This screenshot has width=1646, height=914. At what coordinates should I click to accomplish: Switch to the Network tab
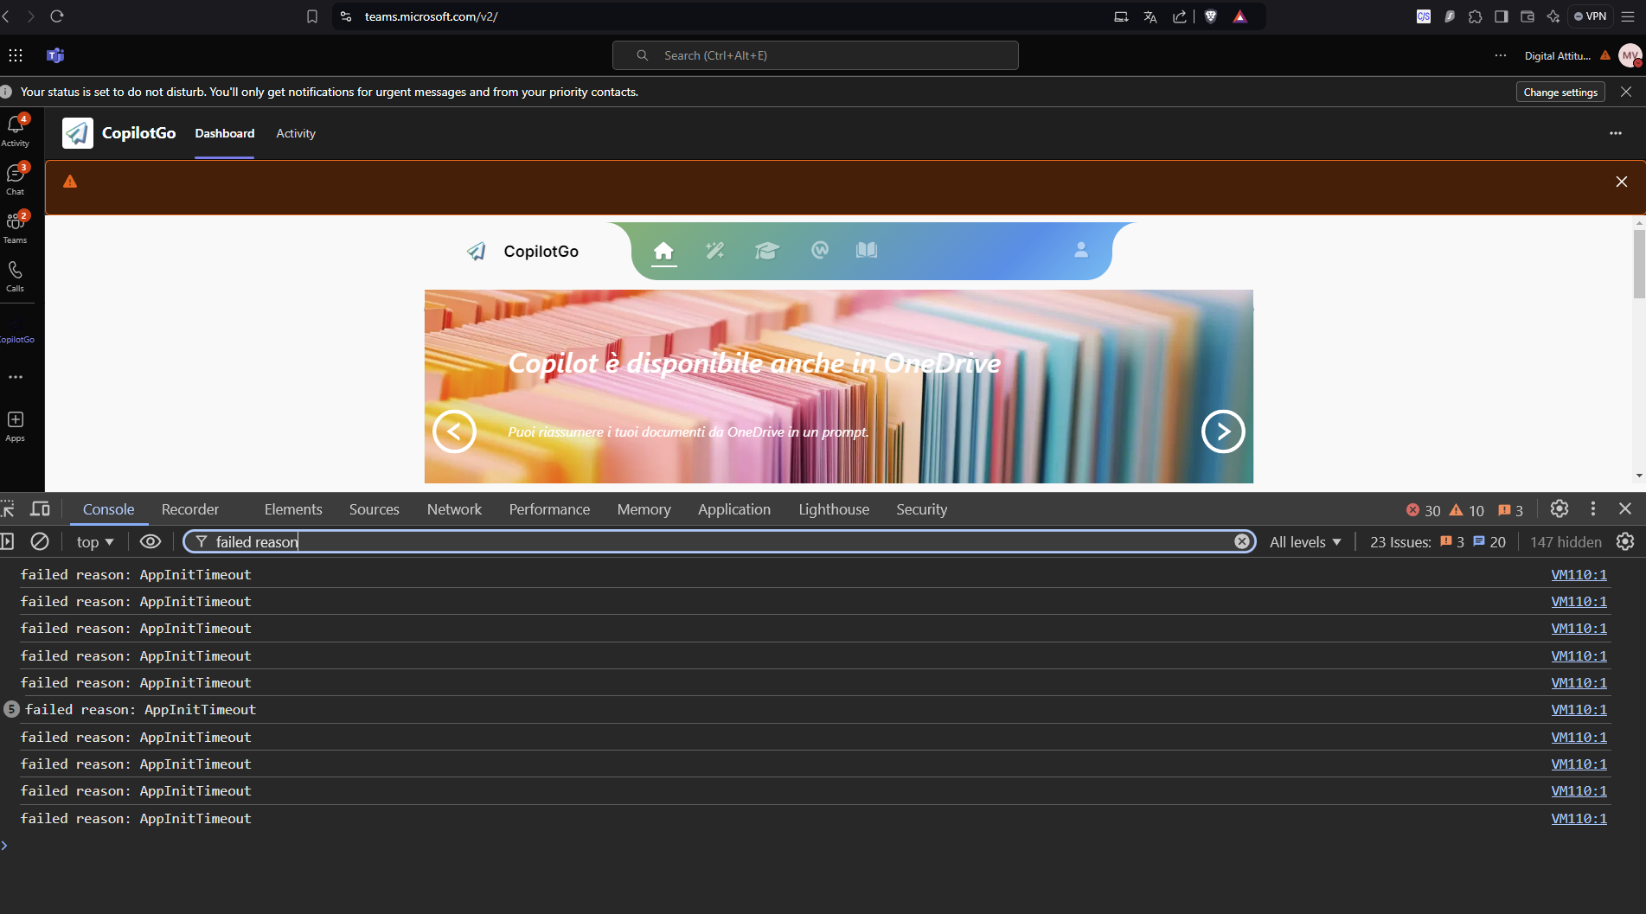[x=454, y=509]
